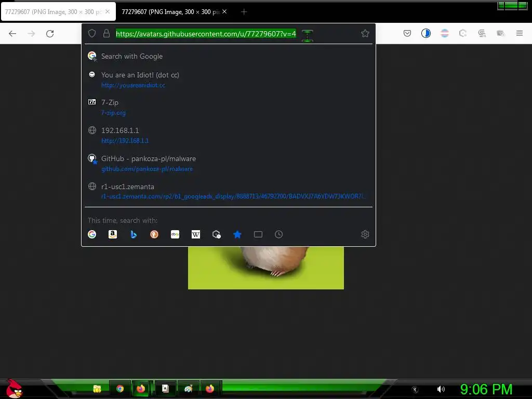
Task: Close the first 77279607 tab
Action: pyautogui.click(x=108, y=11)
